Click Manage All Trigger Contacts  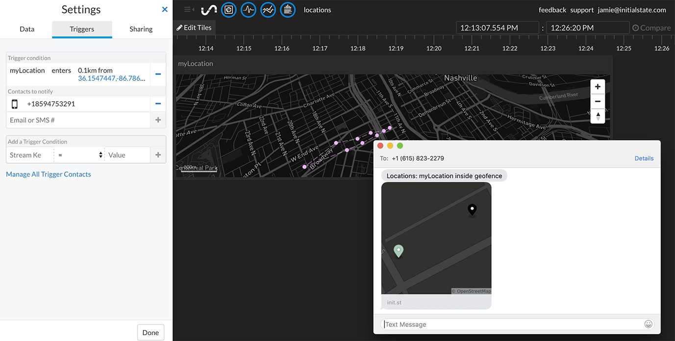click(x=49, y=174)
